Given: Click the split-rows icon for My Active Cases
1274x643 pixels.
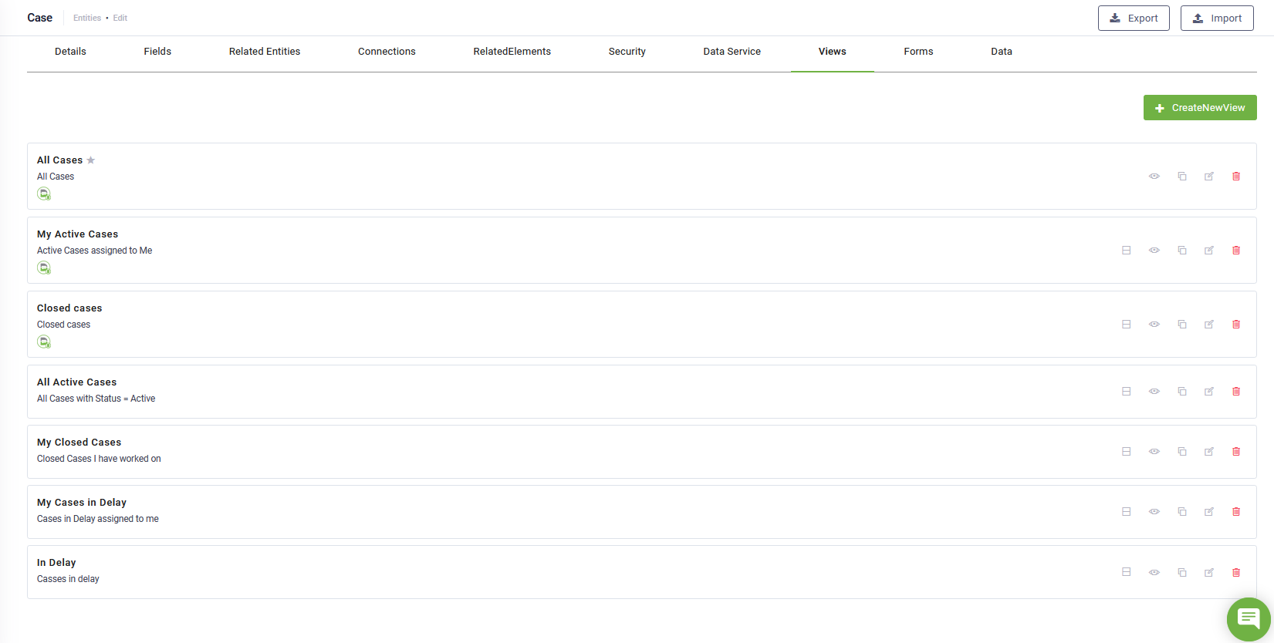Looking at the screenshot, I should point(1127,251).
